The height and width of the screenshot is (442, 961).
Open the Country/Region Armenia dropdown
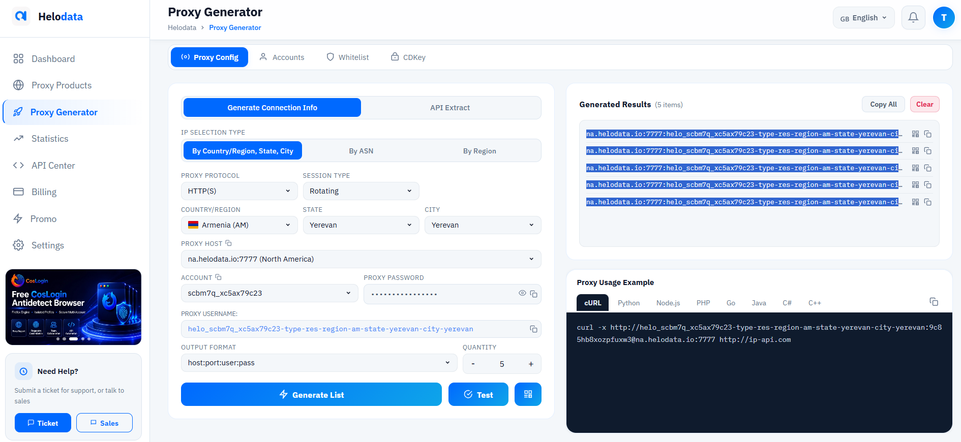point(239,225)
